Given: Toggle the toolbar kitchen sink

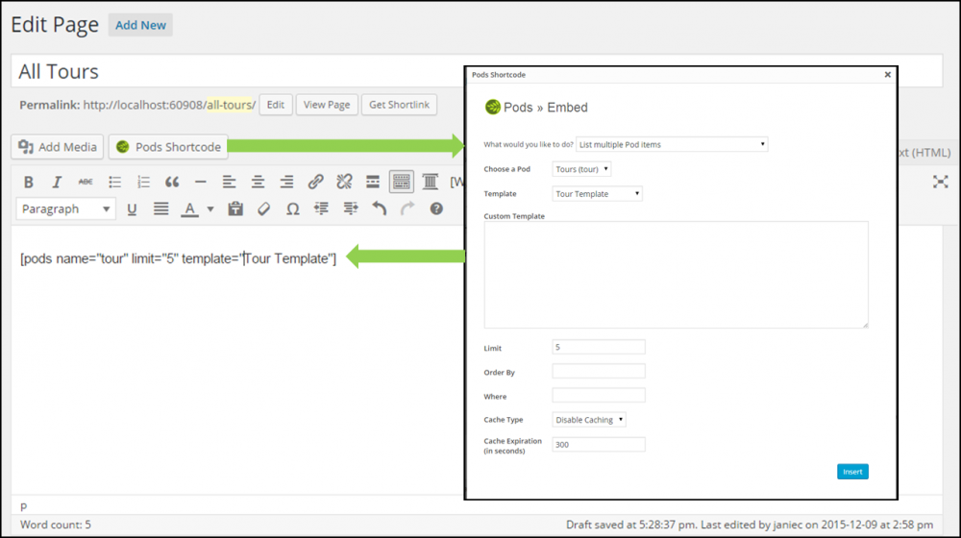Looking at the screenshot, I should pos(402,182).
